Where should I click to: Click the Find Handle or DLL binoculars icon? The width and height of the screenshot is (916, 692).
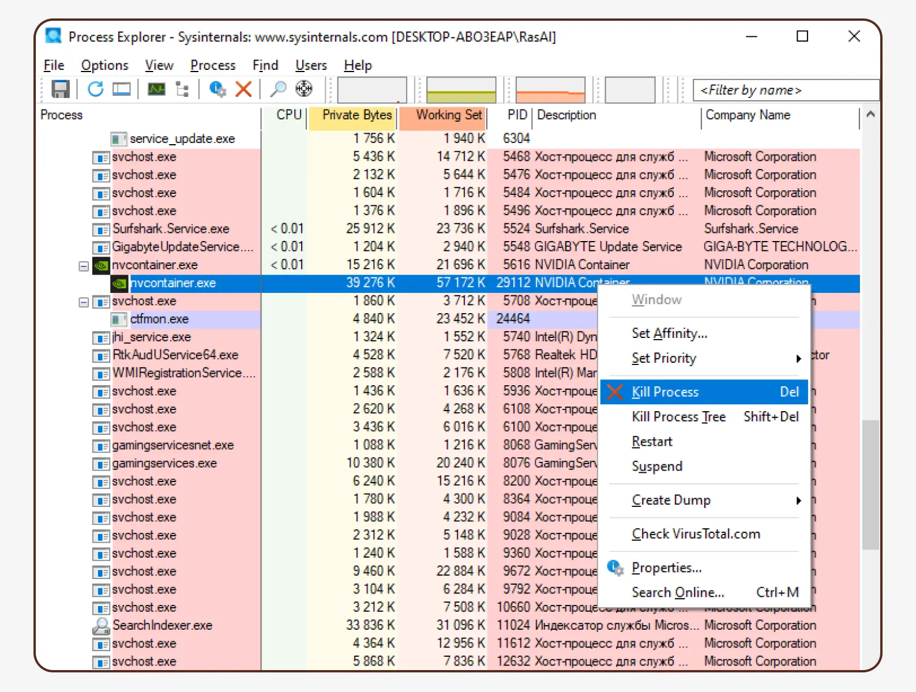279,89
